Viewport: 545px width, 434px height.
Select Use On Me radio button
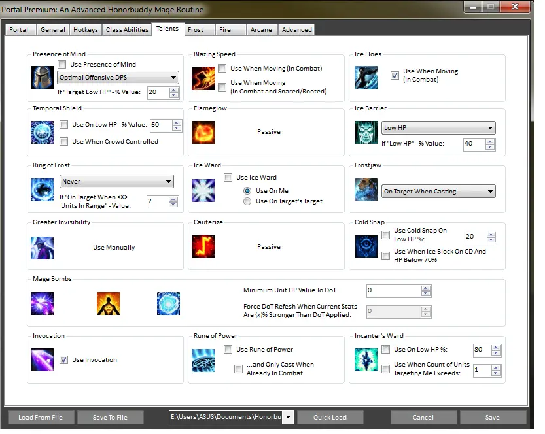[x=247, y=191]
